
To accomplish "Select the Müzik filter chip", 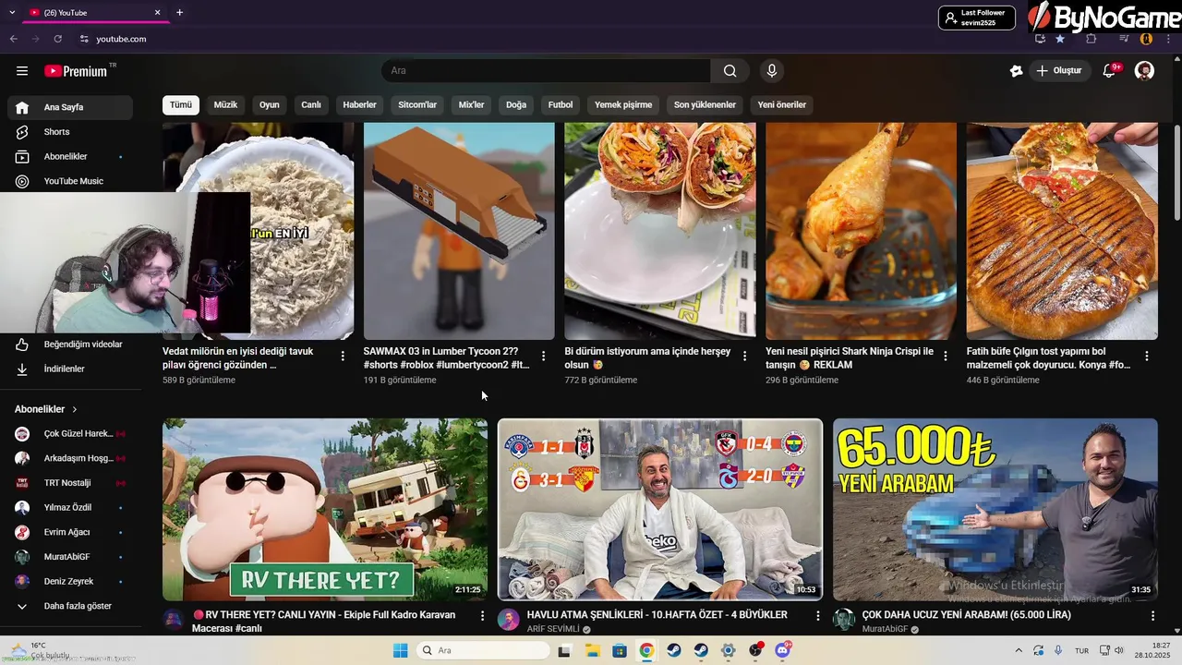I will tap(225, 105).
